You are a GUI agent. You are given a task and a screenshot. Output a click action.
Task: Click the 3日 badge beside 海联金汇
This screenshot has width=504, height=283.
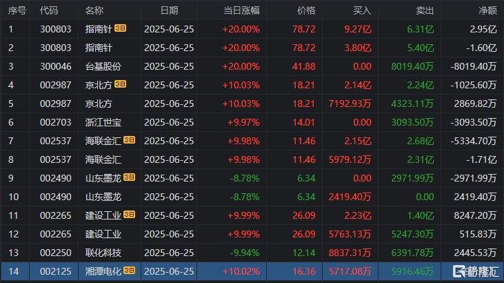point(129,140)
